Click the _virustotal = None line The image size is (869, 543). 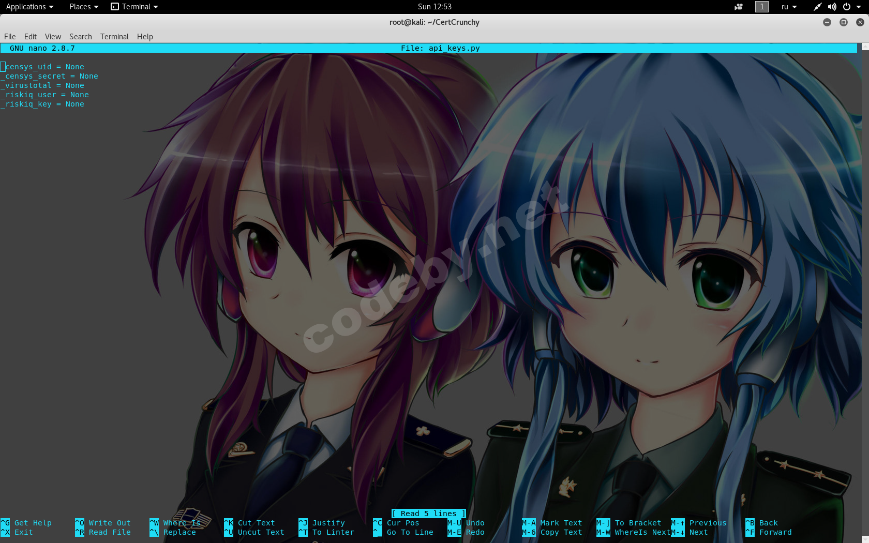click(x=42, y=85)
